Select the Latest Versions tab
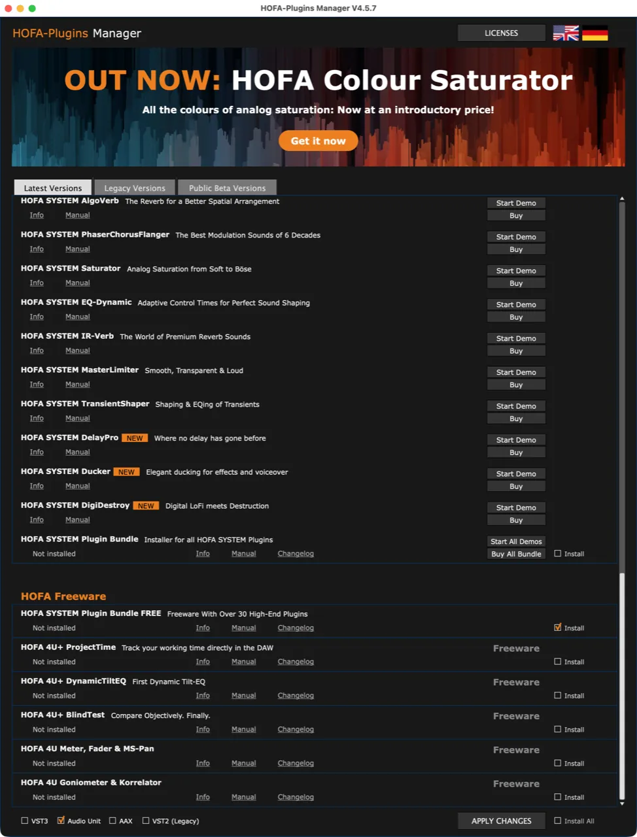Viewport: 637px width, 837px height. [x=52, y=188]
